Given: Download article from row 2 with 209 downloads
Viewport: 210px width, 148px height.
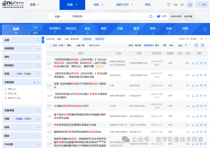Looking at the screenshot, I should point(193,75).
